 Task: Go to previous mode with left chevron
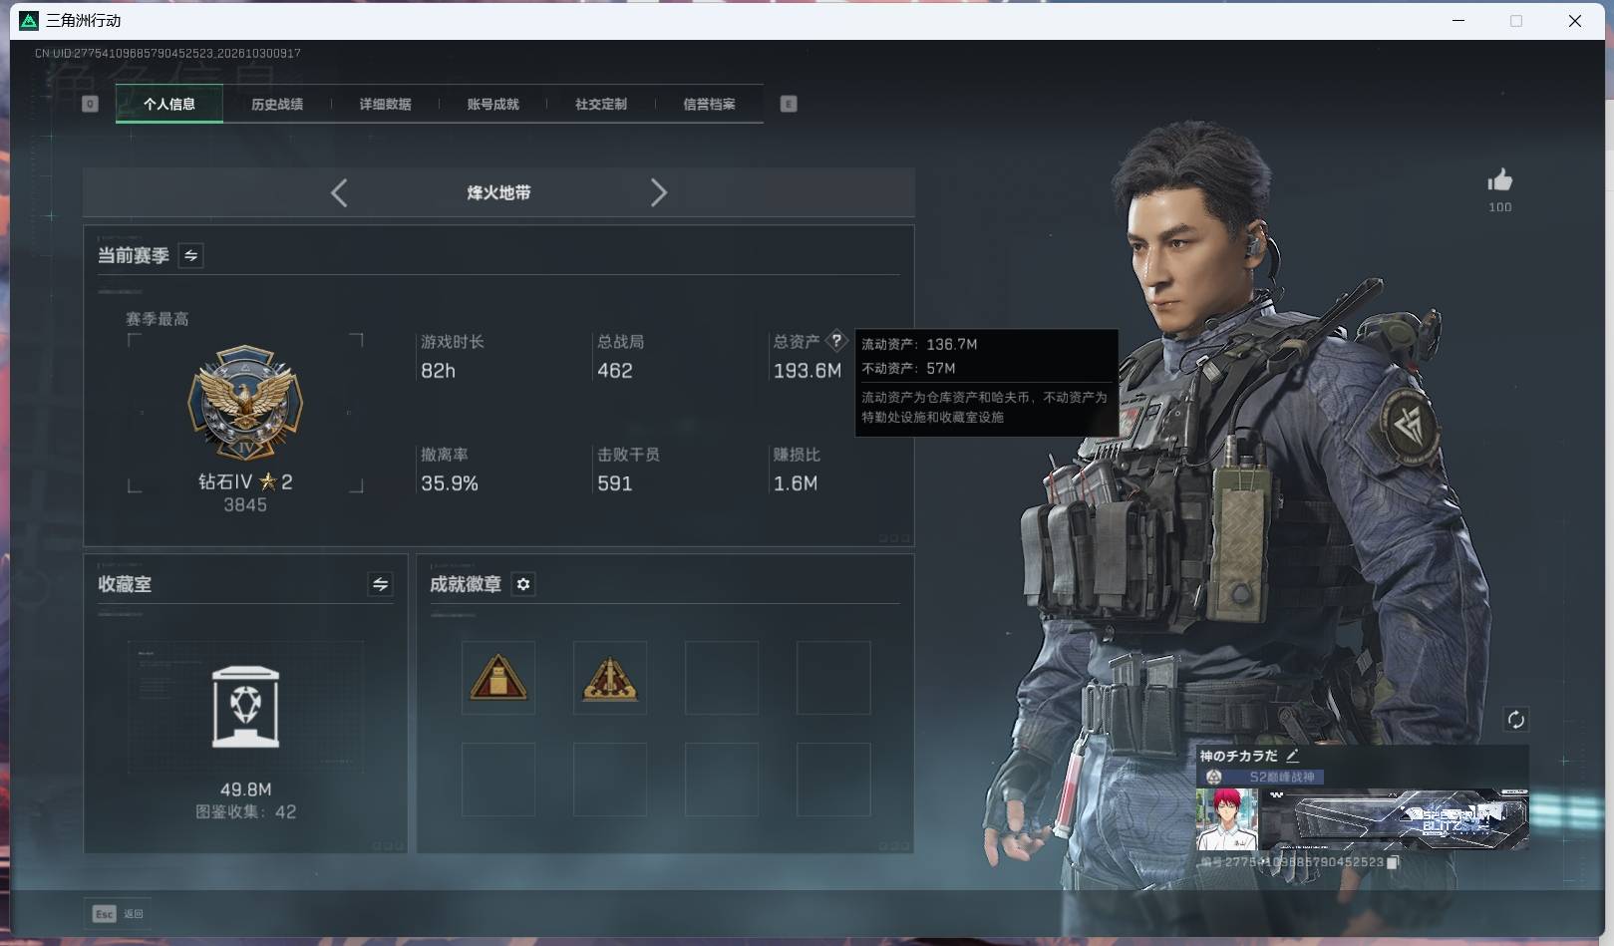tap(339, 192)
